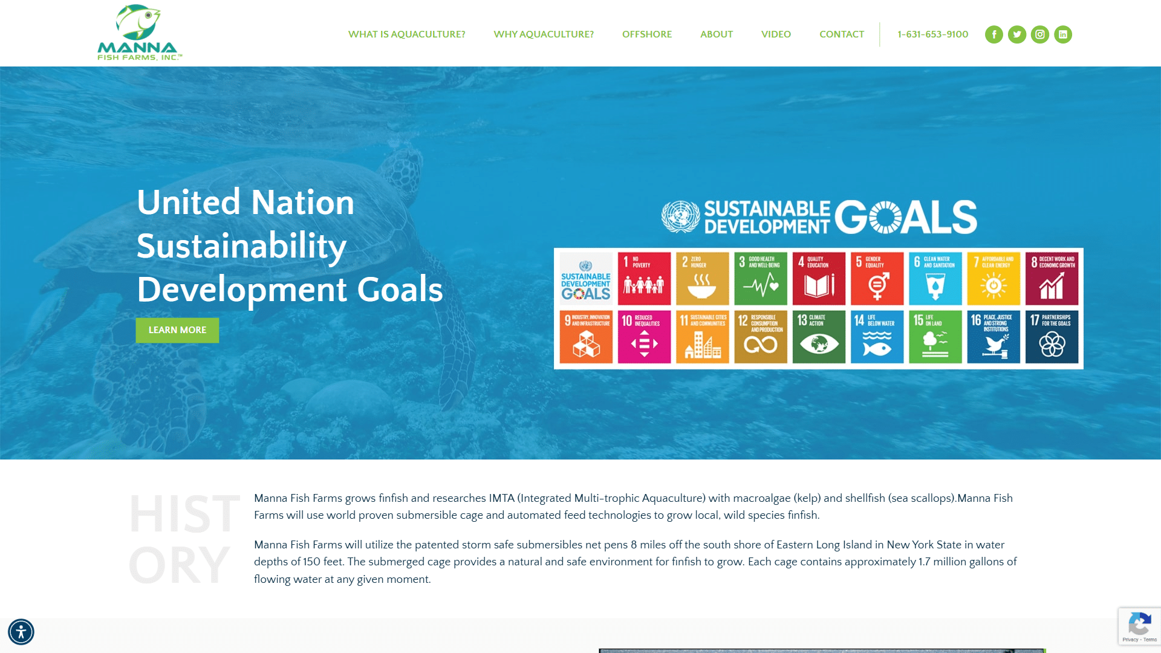
Task: Open the Facebook social icon
Action: pyautogui.click(x=994, y=34)
